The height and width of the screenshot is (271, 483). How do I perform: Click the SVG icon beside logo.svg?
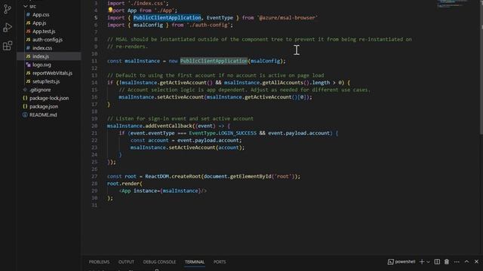coord(28,65)
